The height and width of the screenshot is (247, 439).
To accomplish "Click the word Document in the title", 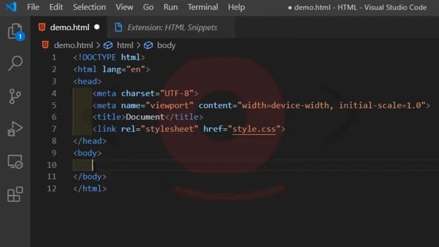I will pos(145,117).
